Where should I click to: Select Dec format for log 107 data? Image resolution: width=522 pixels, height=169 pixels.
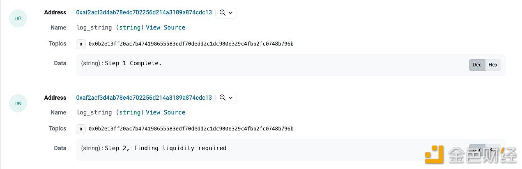tap(477, 65)
